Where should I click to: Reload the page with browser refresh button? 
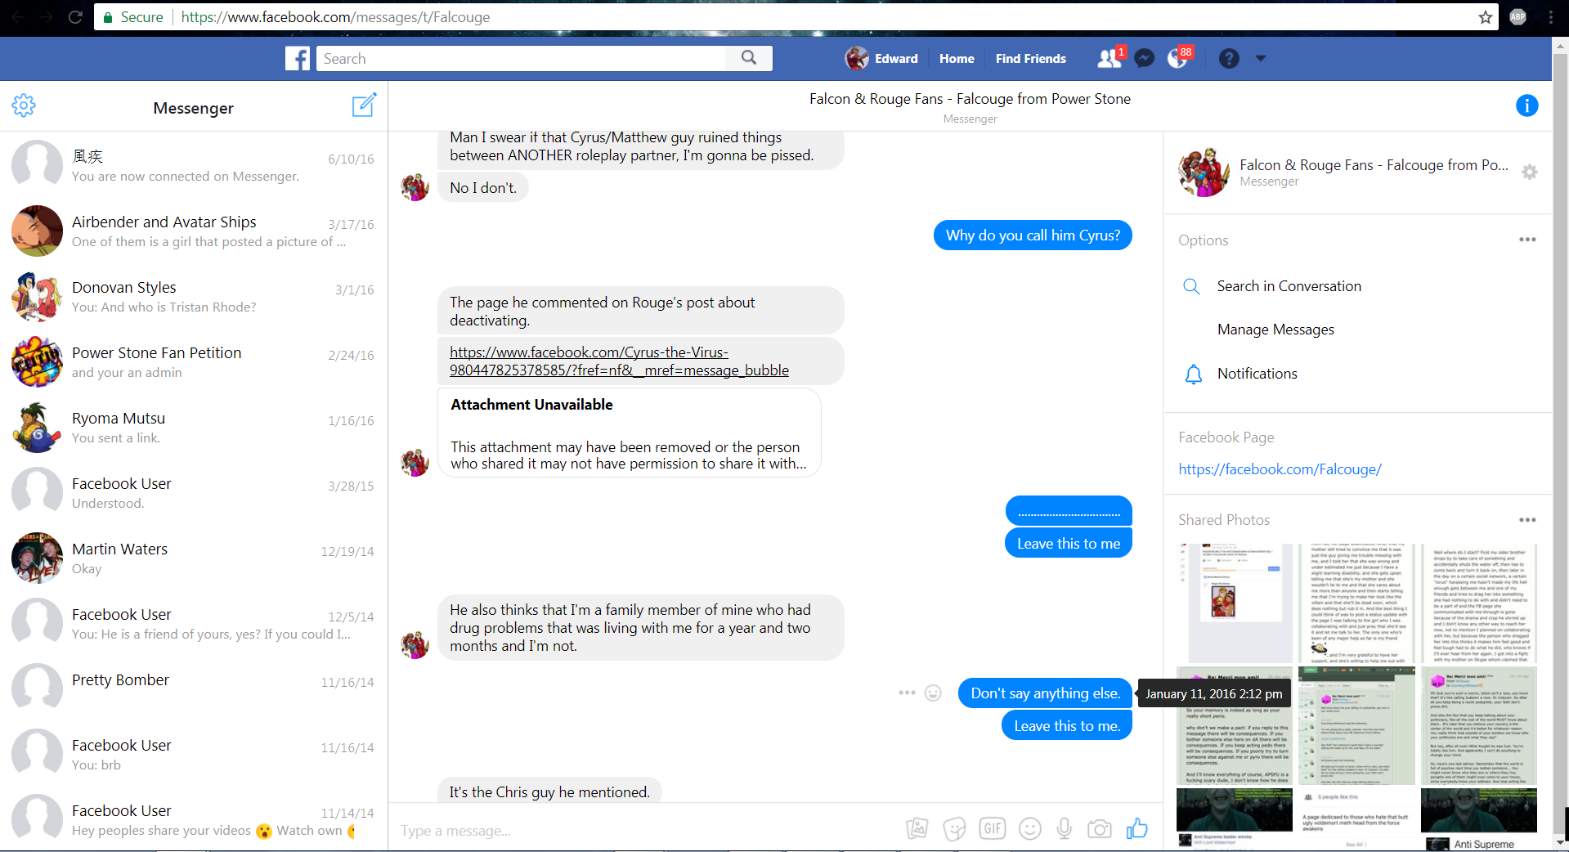[75, 17]
